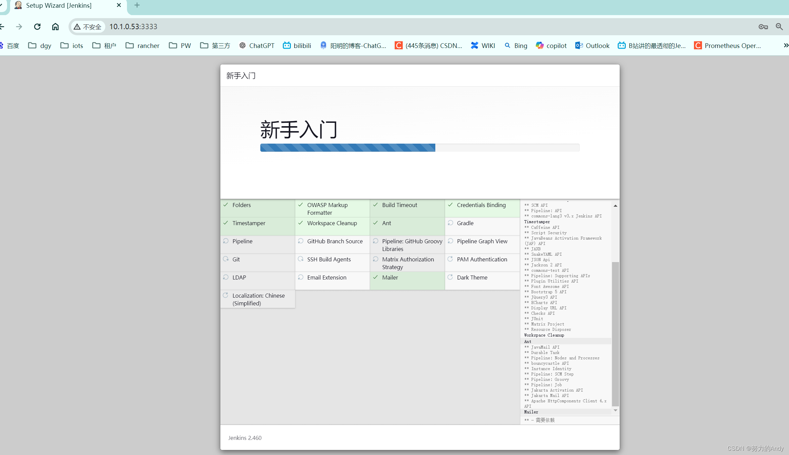Click the plugin installation progress bar

420,148
